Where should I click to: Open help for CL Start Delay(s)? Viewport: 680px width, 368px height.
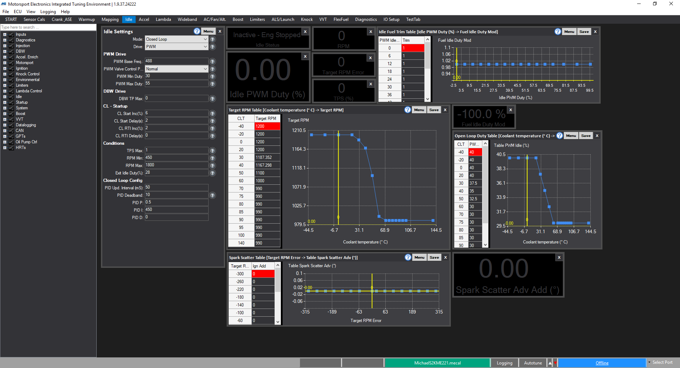pyautogui.click(x=212, y=121)
